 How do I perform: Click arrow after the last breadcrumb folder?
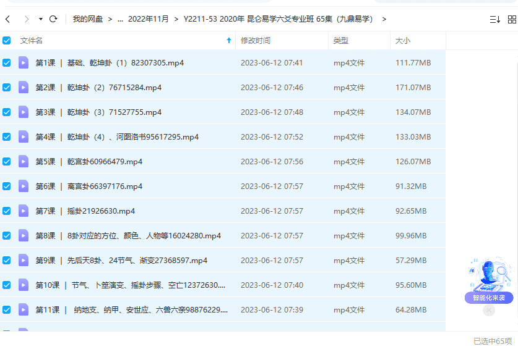tap(384, 19)
